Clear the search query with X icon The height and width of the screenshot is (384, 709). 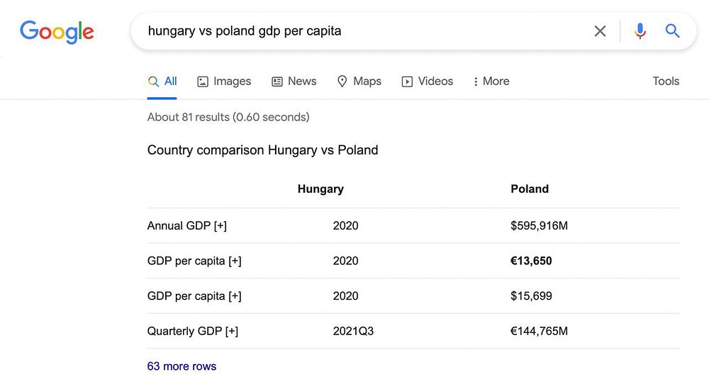tap(600, 31)
